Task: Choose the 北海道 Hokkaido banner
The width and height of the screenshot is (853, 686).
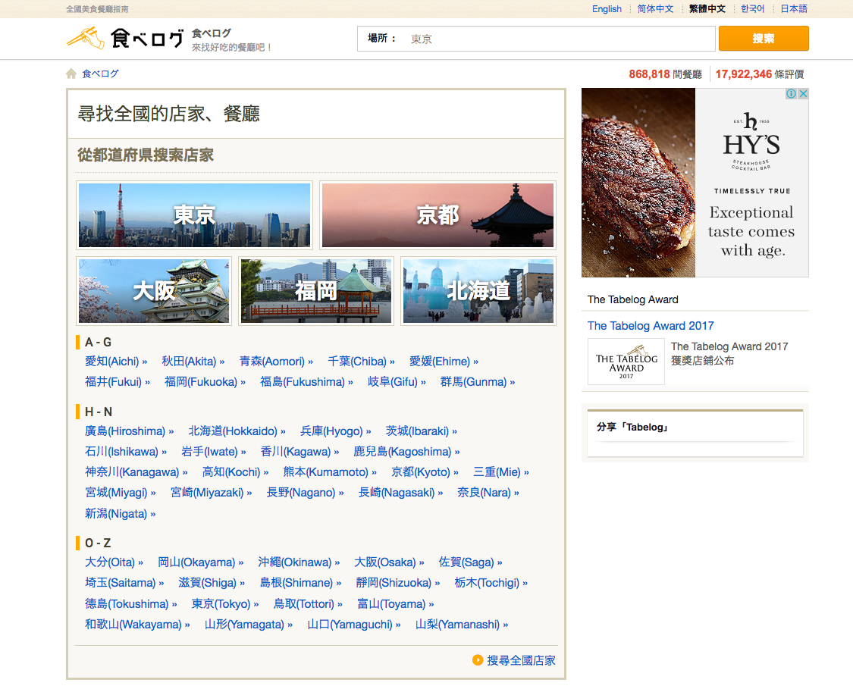Action: (478, 291)
